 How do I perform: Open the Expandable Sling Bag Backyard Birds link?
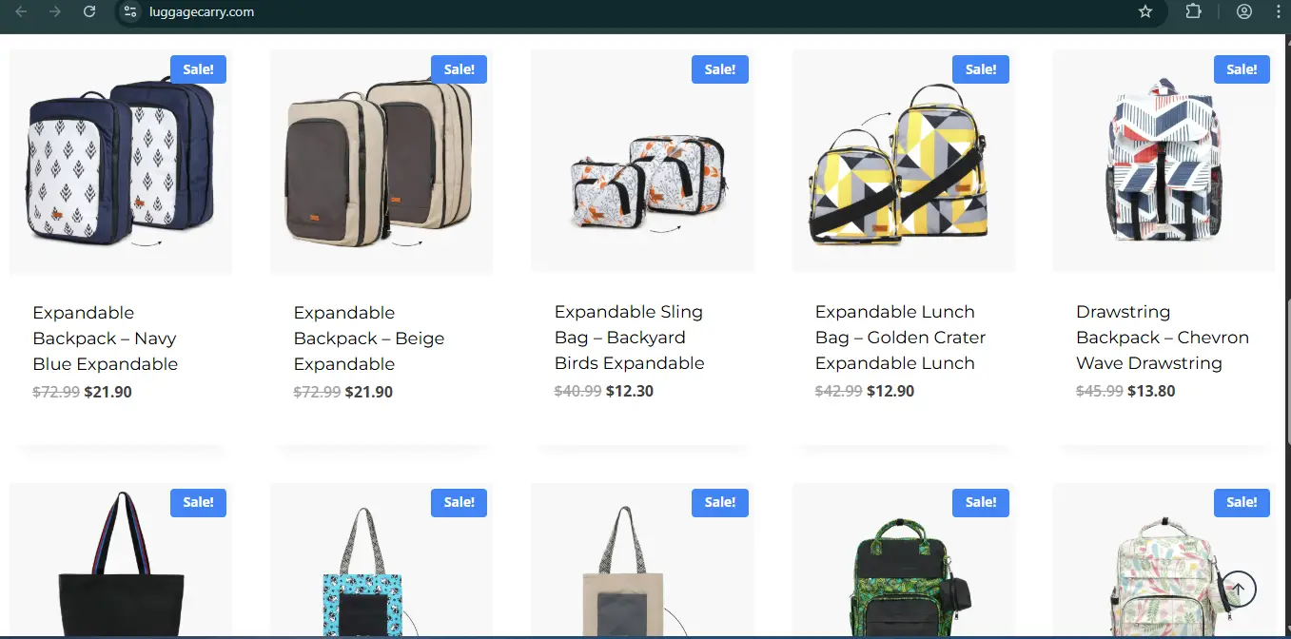[630, 338]
